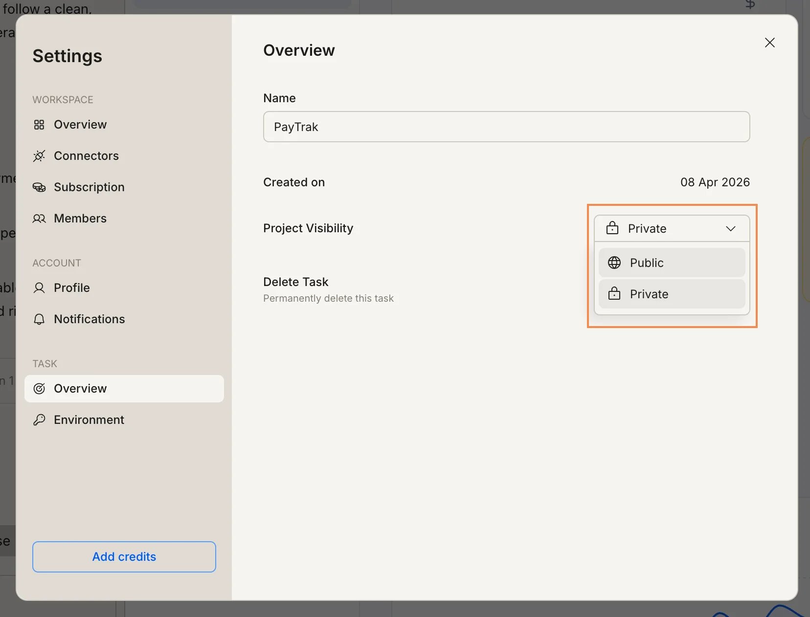Click the 08 Apr 2026 created date

click(715, 182)
